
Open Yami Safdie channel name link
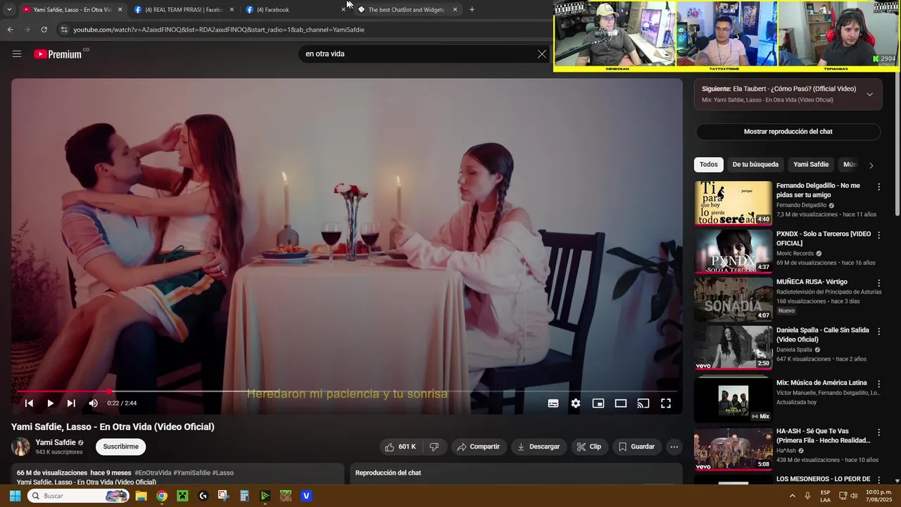pos(56,442)
